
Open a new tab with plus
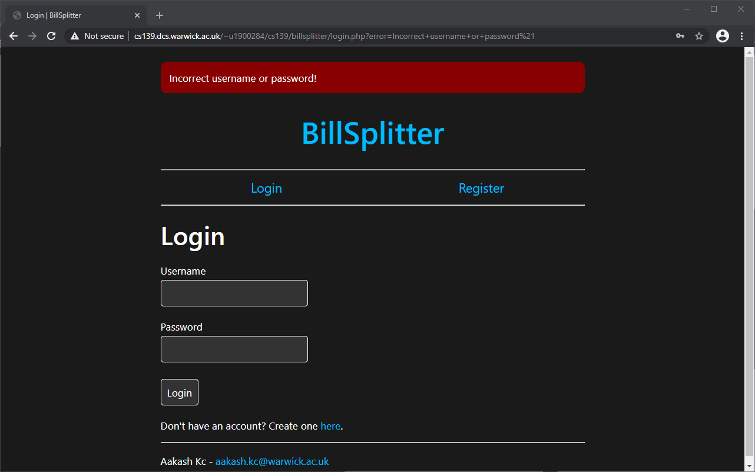160,15
